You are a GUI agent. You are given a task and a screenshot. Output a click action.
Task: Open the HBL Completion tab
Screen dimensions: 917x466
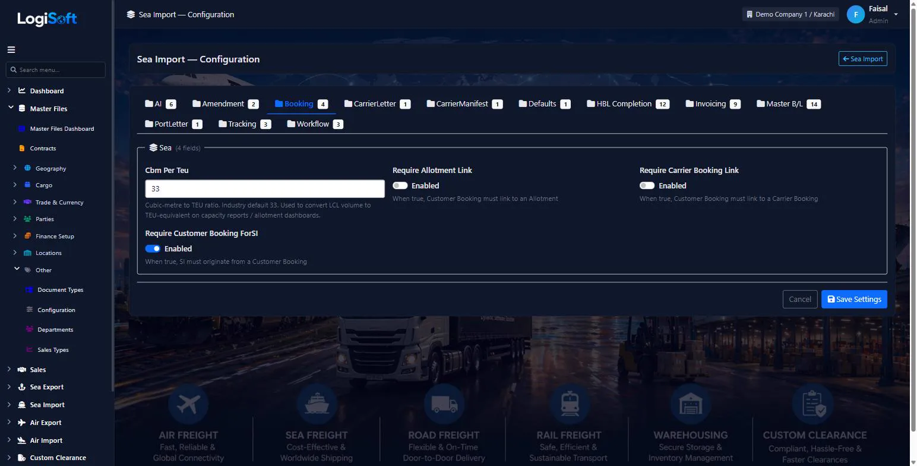point(628,104)
